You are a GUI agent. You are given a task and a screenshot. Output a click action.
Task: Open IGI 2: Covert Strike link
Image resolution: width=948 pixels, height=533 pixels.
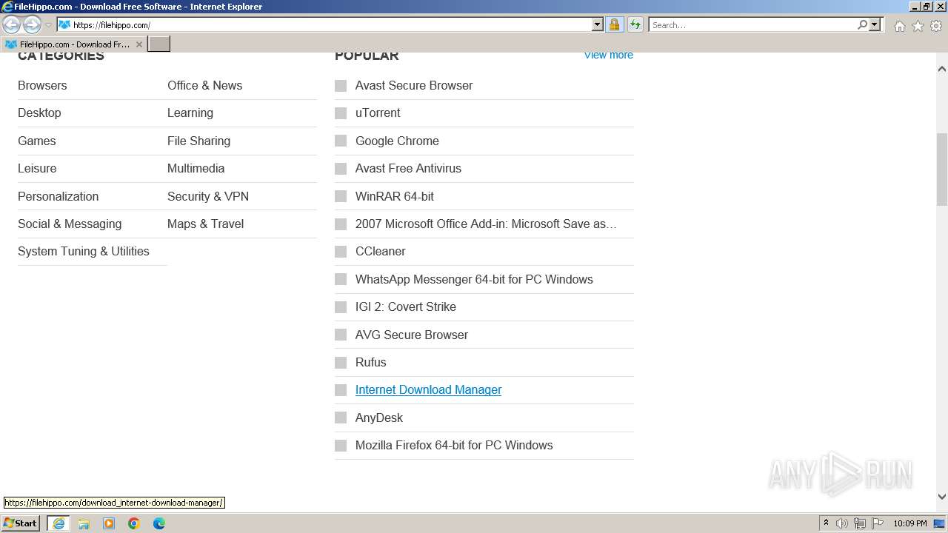[x=406, y=306]
